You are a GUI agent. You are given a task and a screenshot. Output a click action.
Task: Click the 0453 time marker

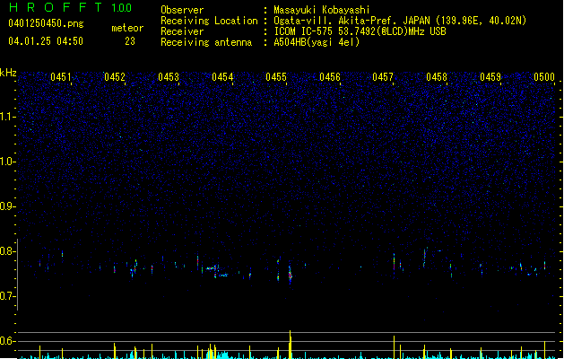[x=169, y=77]
